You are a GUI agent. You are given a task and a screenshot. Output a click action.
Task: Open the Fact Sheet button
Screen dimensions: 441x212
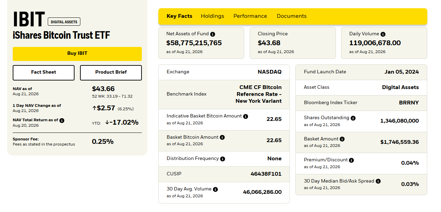44,73
